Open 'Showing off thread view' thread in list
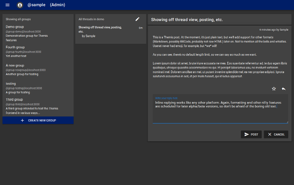 (x=100, y=29)
